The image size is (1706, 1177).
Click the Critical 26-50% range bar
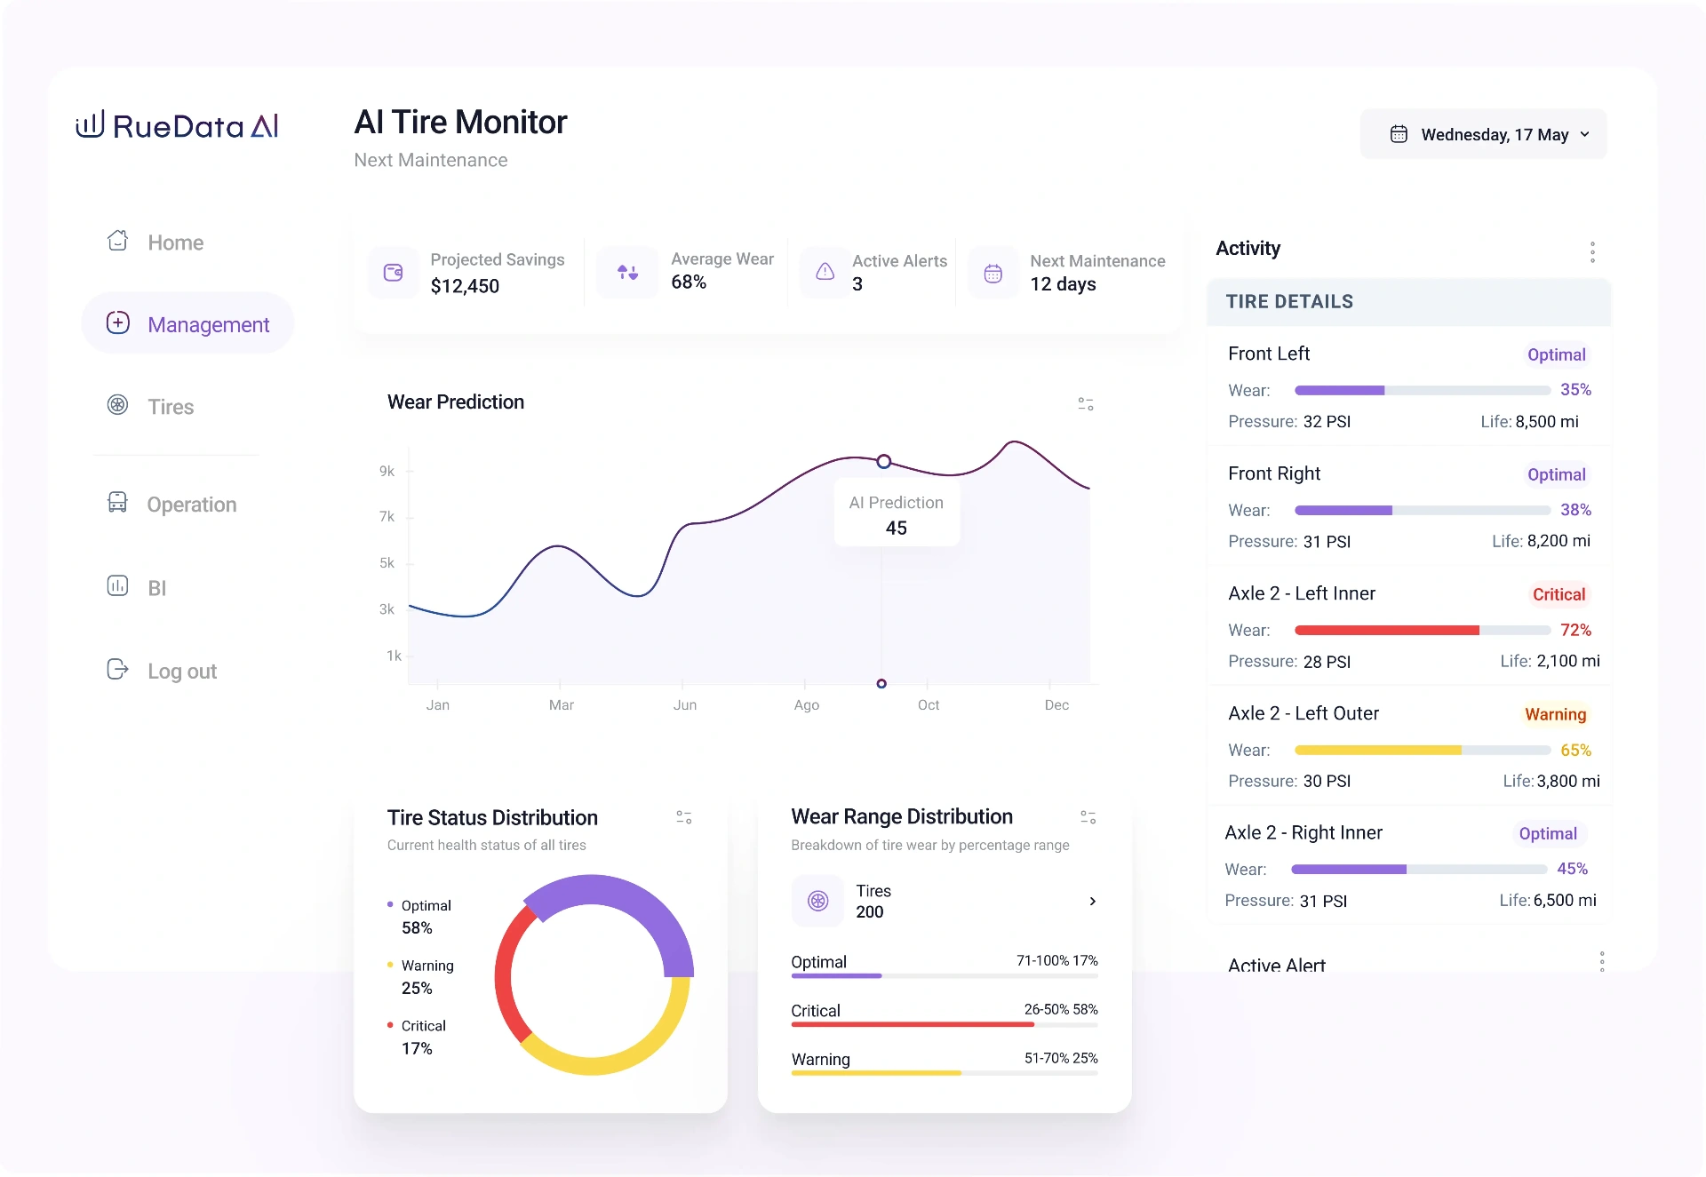pyautogui.click(x=945, y=1024)
